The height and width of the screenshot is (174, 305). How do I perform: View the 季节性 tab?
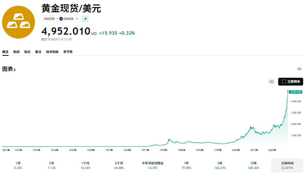click(x=68, y=52)
